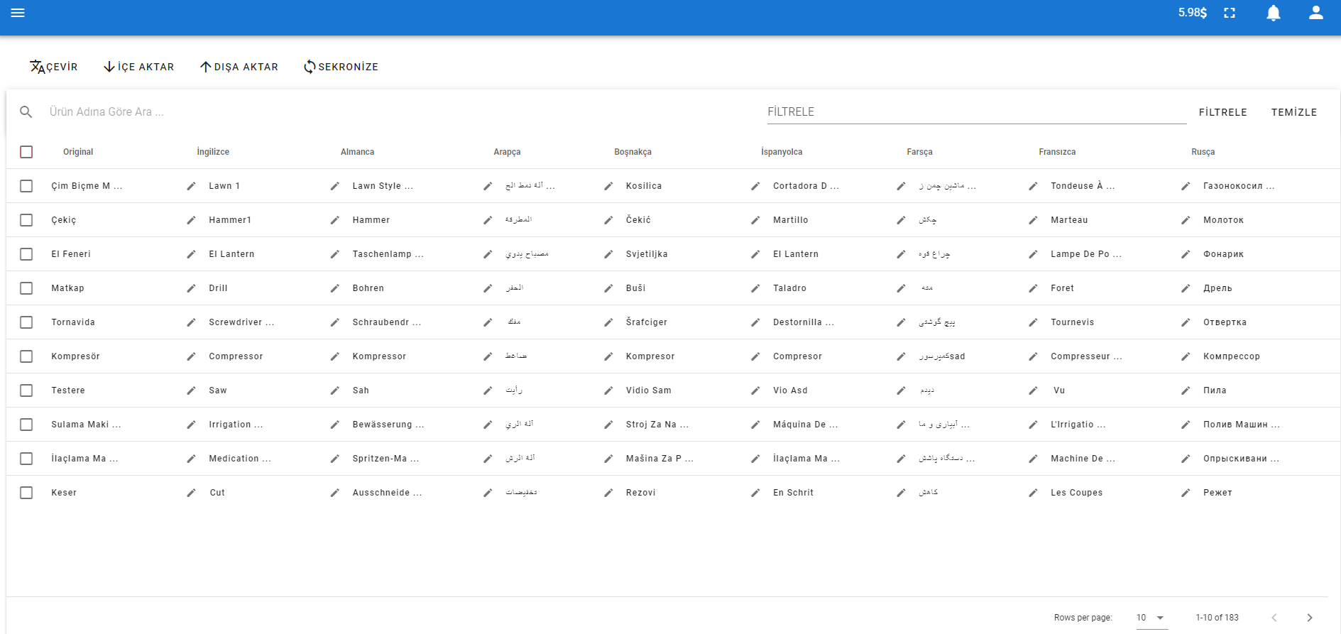Check the Testere row checkbox

26,390
